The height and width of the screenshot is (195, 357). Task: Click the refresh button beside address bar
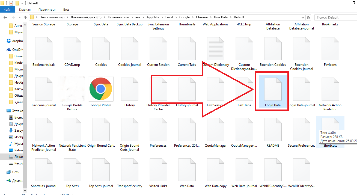308,17
